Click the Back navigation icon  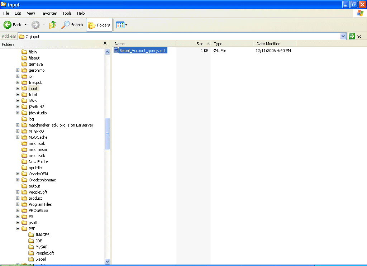pyautogui.click(x=8, y=25)
